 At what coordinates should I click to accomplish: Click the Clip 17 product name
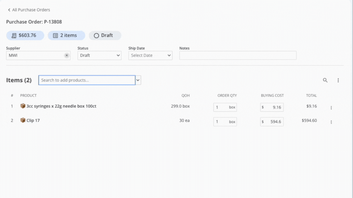(33, 120)
